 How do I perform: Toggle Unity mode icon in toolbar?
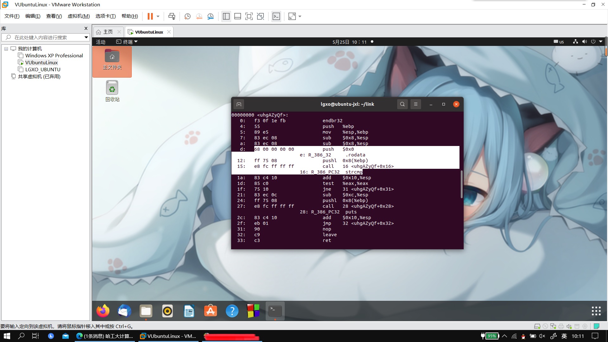[x=260, y=16]
